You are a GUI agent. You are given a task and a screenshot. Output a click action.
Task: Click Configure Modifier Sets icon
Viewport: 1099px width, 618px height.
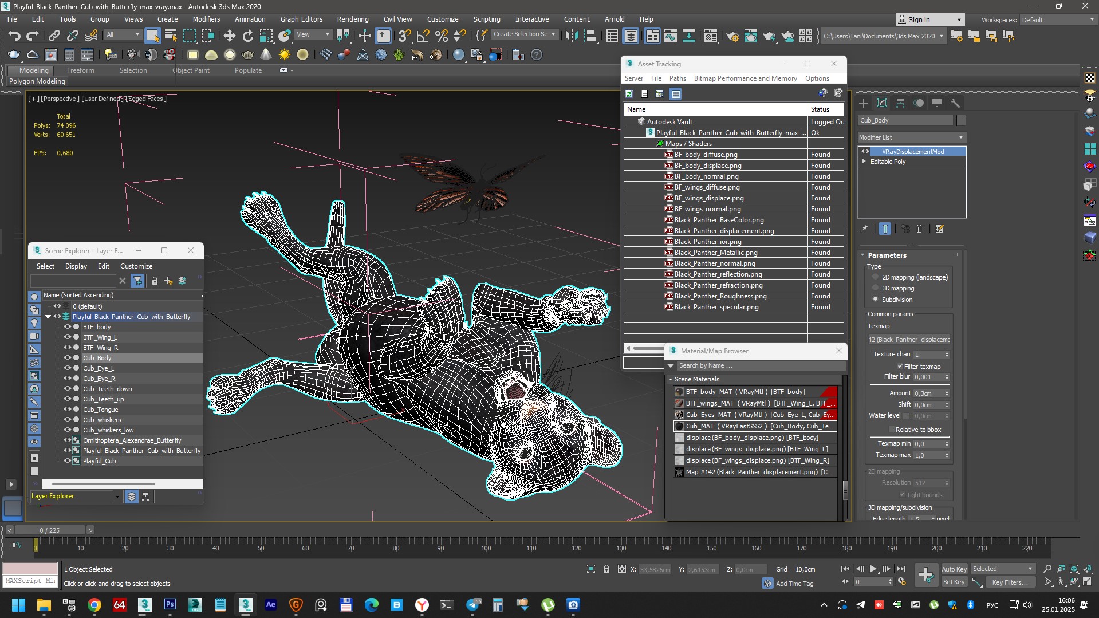tap(939, 229)
